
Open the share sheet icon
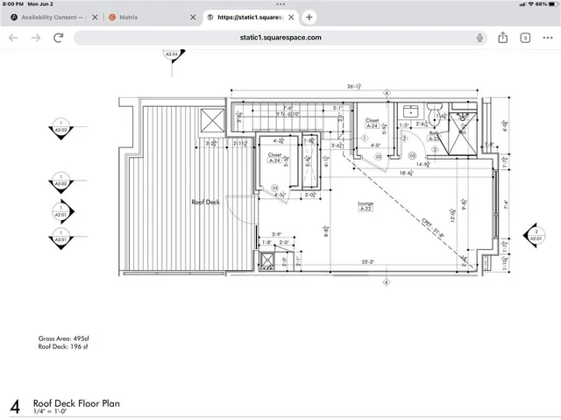click(x=503, y=38)
